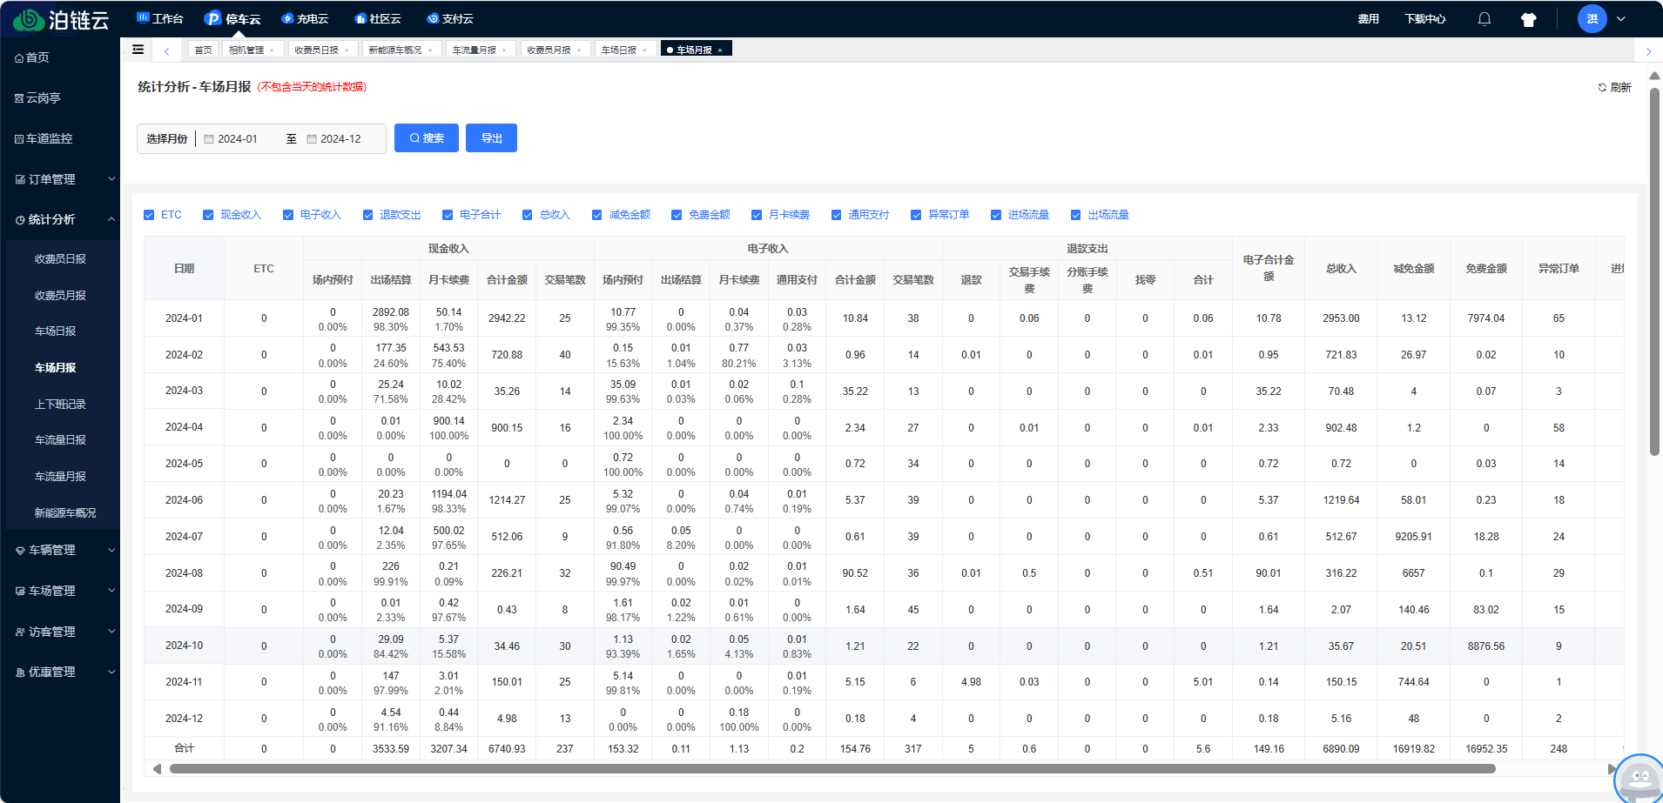Open 车流量日报 in sidebar submenu
This screenshot has width=1663, height=803.
pyautogui.click(x=60, y=440)
